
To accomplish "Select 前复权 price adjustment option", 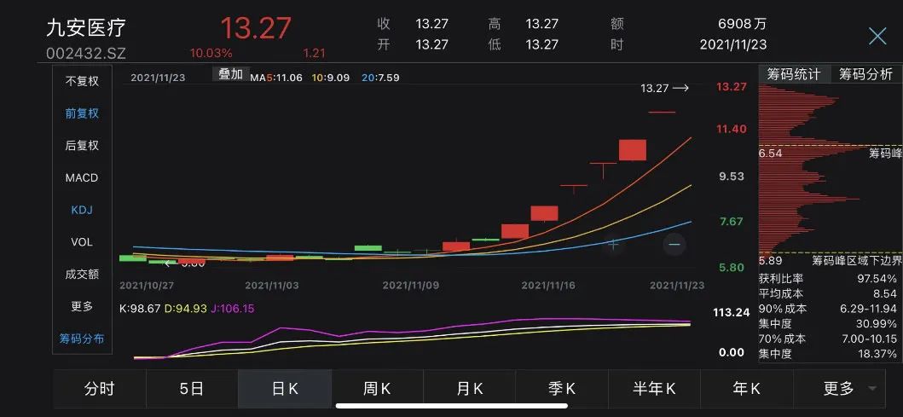I will pyautogui.click(x=82, y=113).
